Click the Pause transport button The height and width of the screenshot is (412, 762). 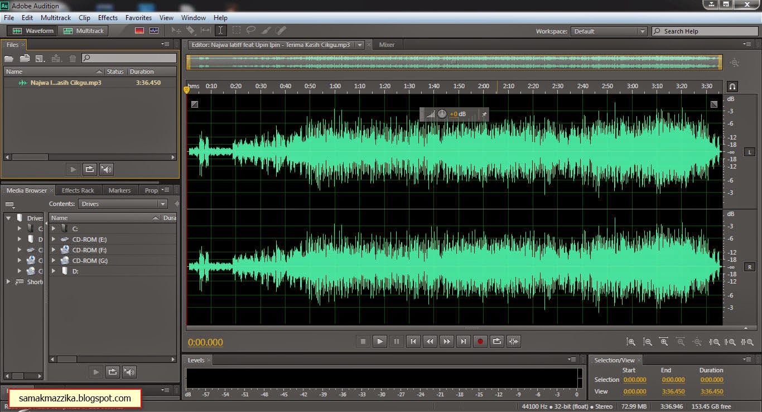[x=397, y=341]
